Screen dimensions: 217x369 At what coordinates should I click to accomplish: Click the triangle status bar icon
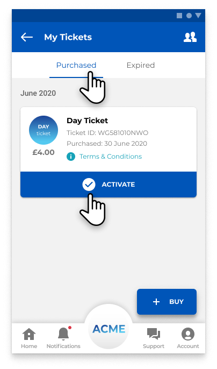click(198, 16)
